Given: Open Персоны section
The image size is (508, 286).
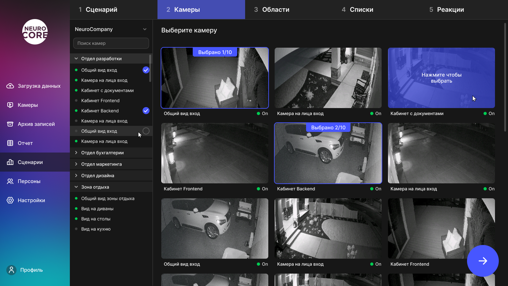Looking at the screenshot, I should point(35,181).
